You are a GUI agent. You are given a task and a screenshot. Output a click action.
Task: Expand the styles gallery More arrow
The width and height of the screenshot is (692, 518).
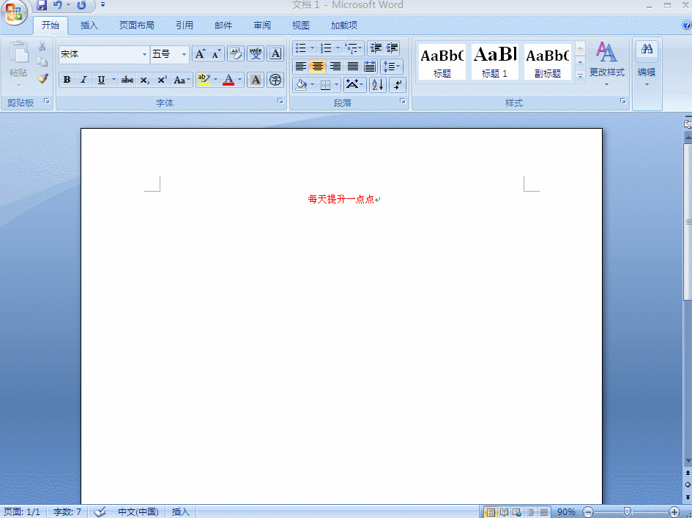click(581, 76)
